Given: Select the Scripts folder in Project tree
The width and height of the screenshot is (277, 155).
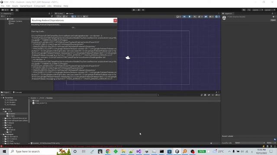Looking at the screenshot, I should click(x=12, y=116).
